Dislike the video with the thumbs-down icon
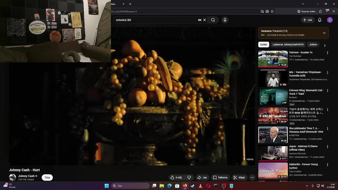The width and height of the screenshot is (338, 190). pos(189,178)
